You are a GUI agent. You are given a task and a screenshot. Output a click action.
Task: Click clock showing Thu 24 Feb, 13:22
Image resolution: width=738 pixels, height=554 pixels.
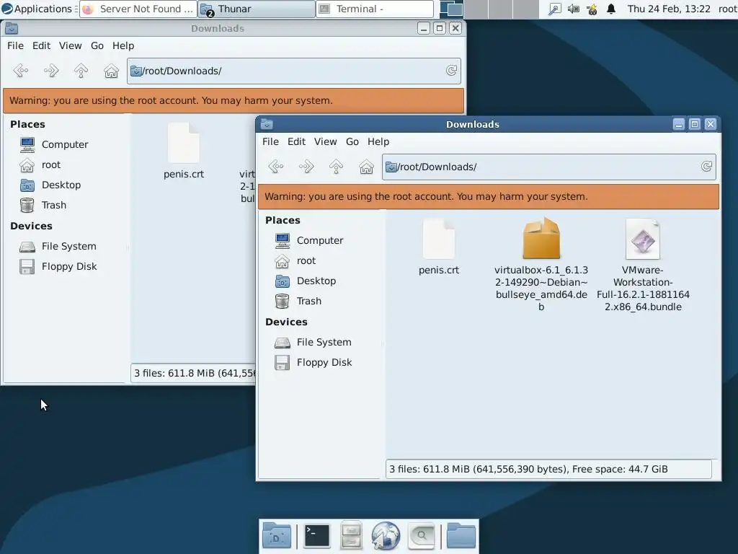(669, 9)
